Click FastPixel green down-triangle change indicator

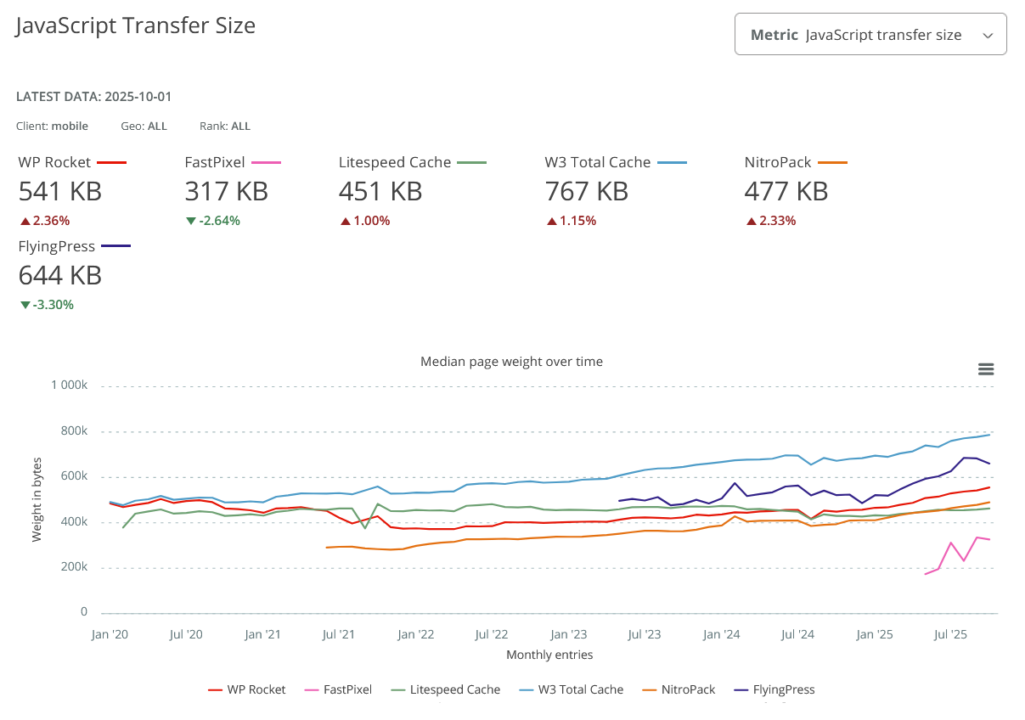[x=190, y=222]
